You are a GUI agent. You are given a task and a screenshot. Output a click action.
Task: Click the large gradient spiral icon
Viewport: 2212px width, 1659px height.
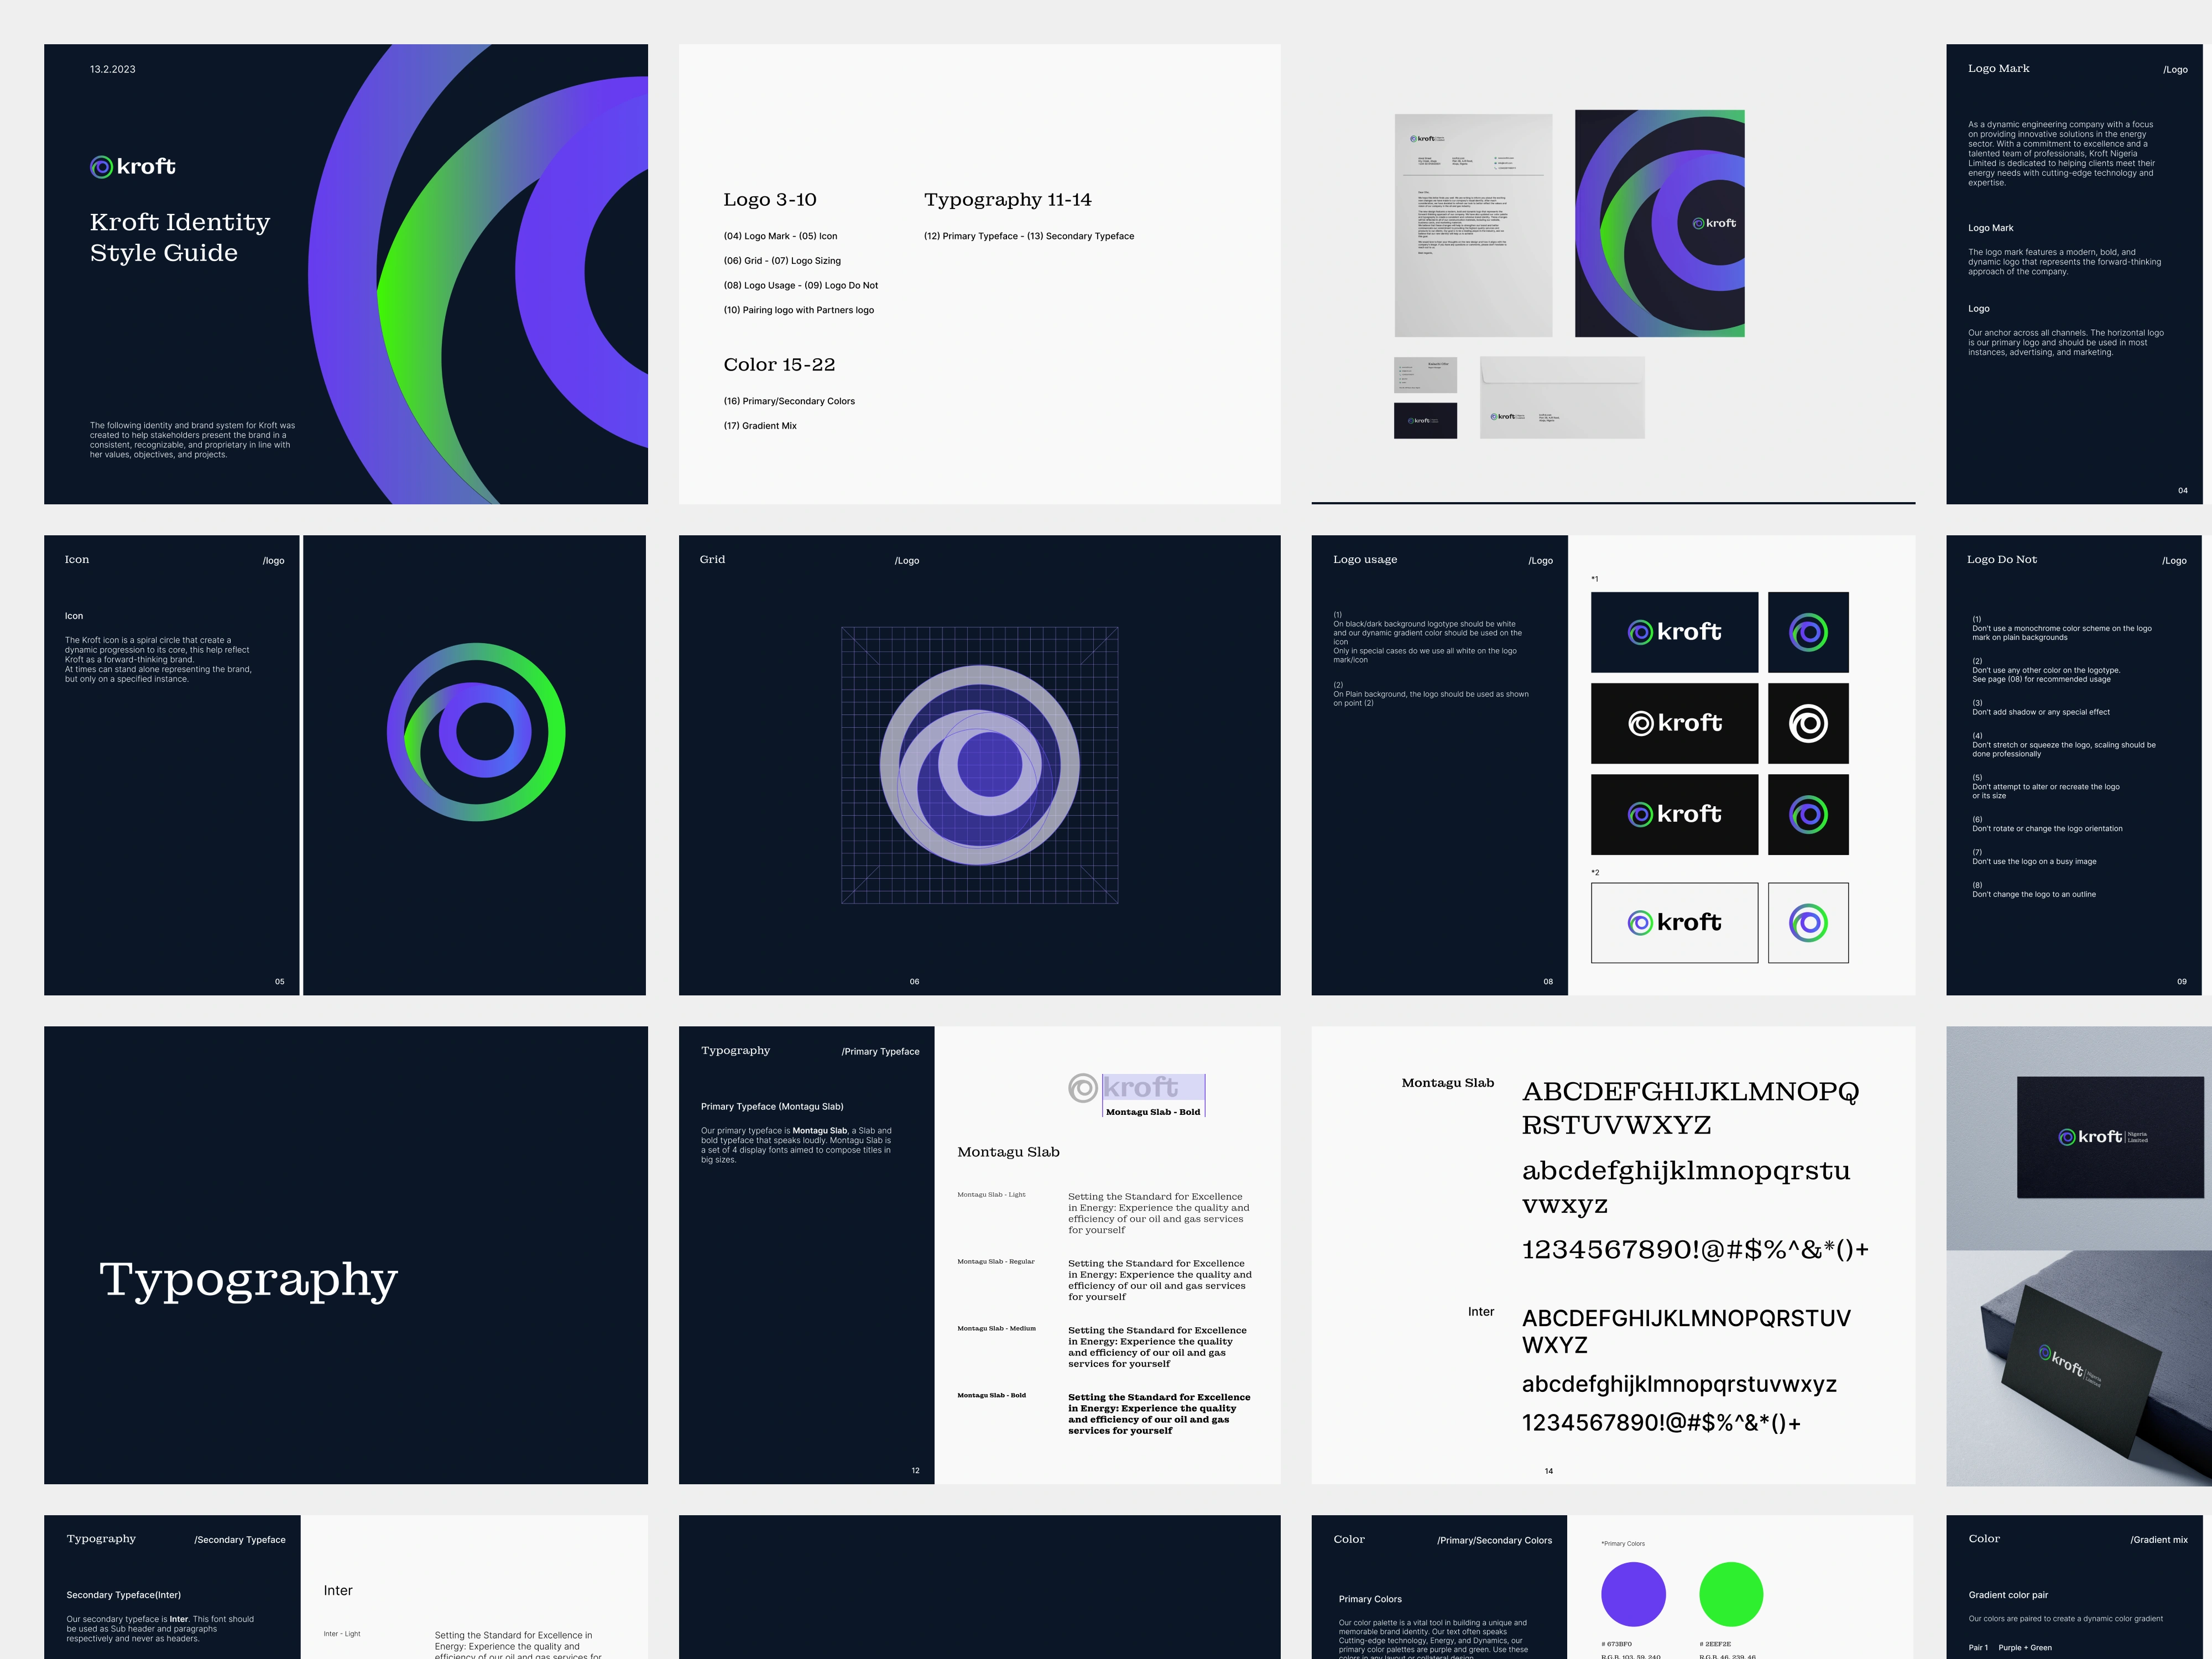476,732
